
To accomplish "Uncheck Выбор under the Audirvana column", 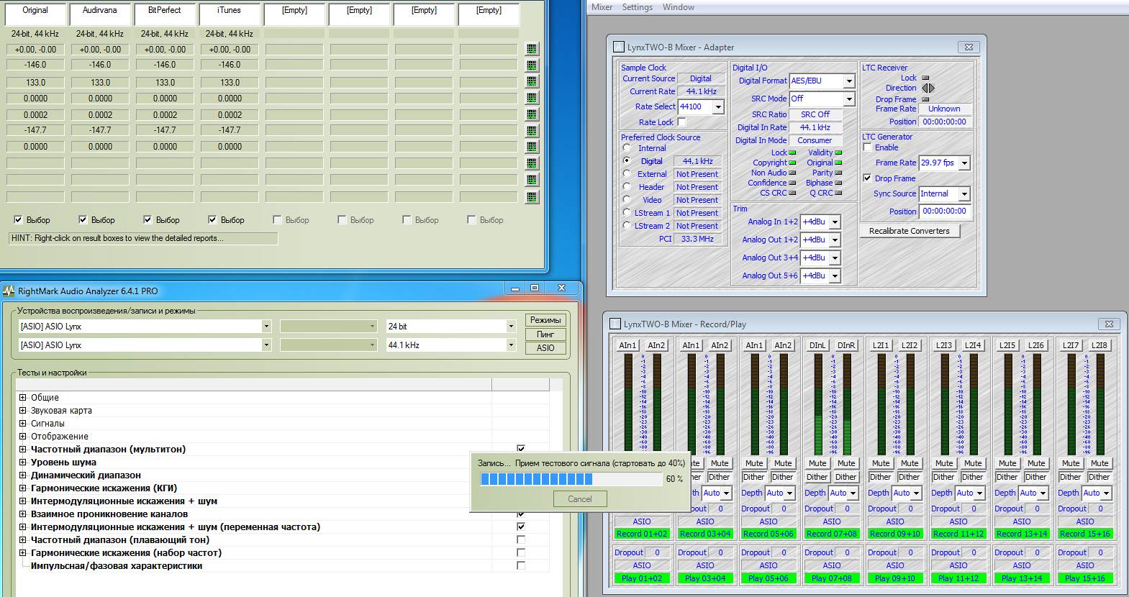I will click(83, 220).
